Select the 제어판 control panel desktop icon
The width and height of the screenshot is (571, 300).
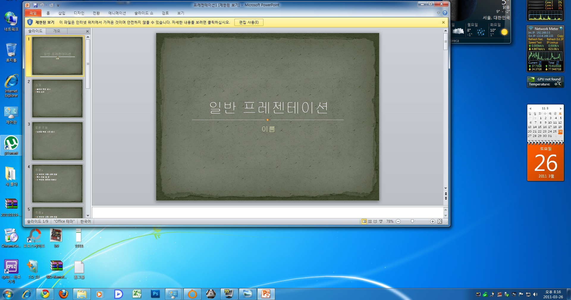(x=11, y=115)
